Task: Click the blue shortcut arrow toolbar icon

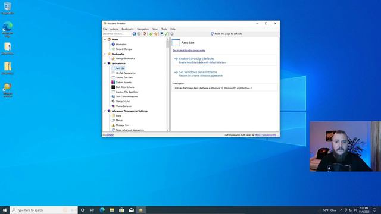Action: [x=161, y=34]
